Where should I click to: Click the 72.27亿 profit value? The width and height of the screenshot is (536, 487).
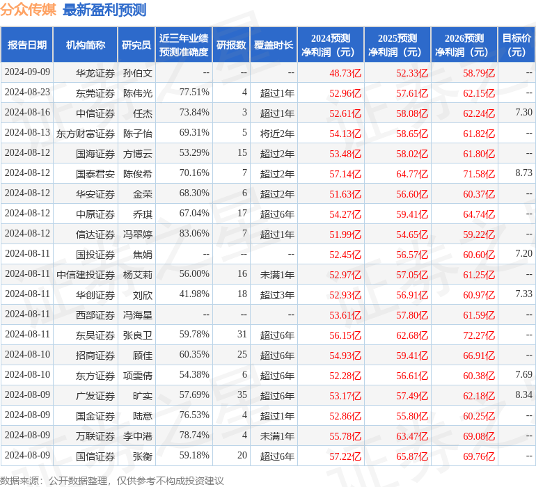point(479,335)
